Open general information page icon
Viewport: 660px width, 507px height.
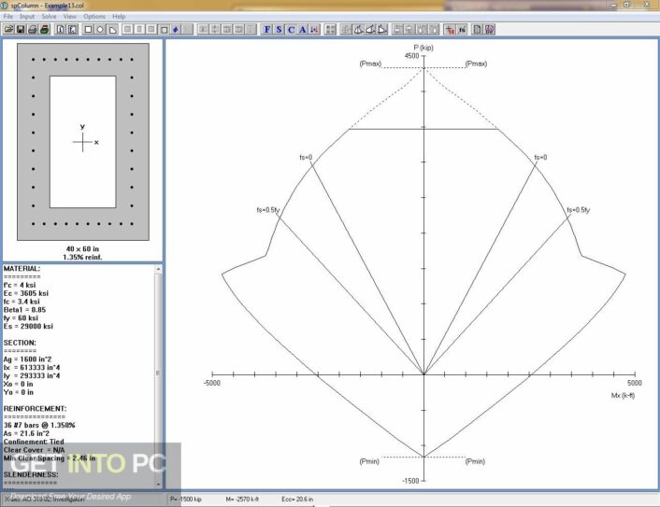pos(61,30)
